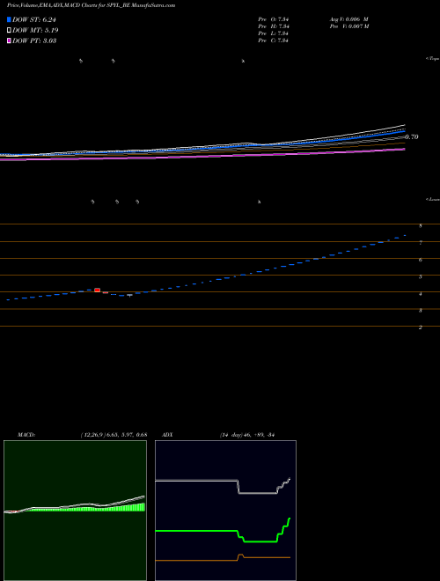
Task: Click the 0.70 label on EMA chart
Action: click(x=411, y=136)
